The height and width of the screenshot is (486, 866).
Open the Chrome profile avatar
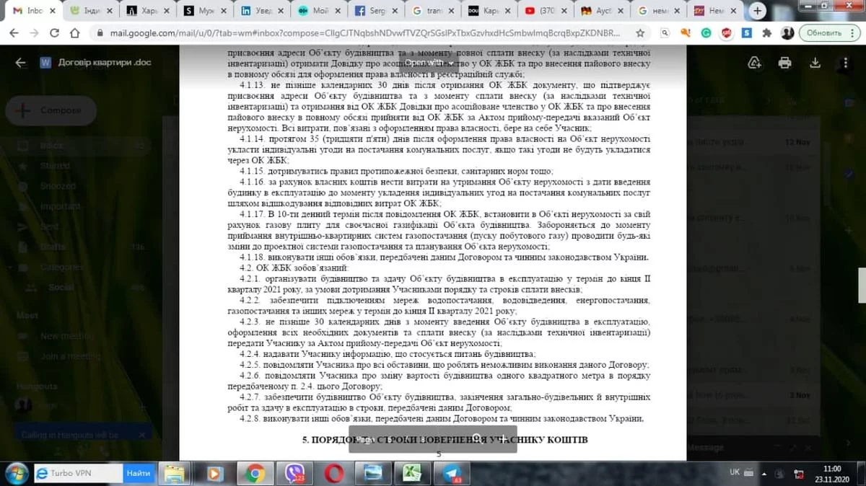787,33
